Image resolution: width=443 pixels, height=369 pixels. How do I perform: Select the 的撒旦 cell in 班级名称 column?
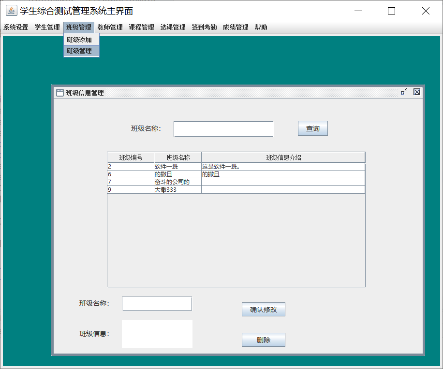coord(177,174)
